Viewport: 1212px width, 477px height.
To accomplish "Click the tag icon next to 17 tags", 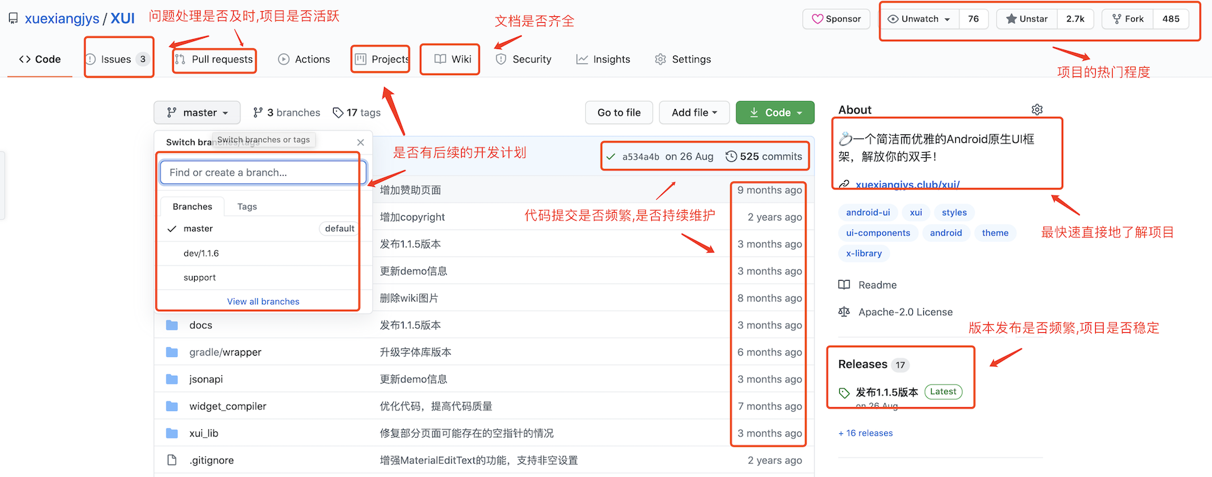I will pyautogui.click(x=338, y=113).
